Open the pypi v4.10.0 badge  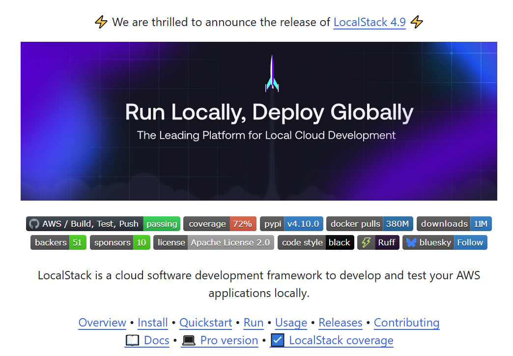tap(291, 224)
